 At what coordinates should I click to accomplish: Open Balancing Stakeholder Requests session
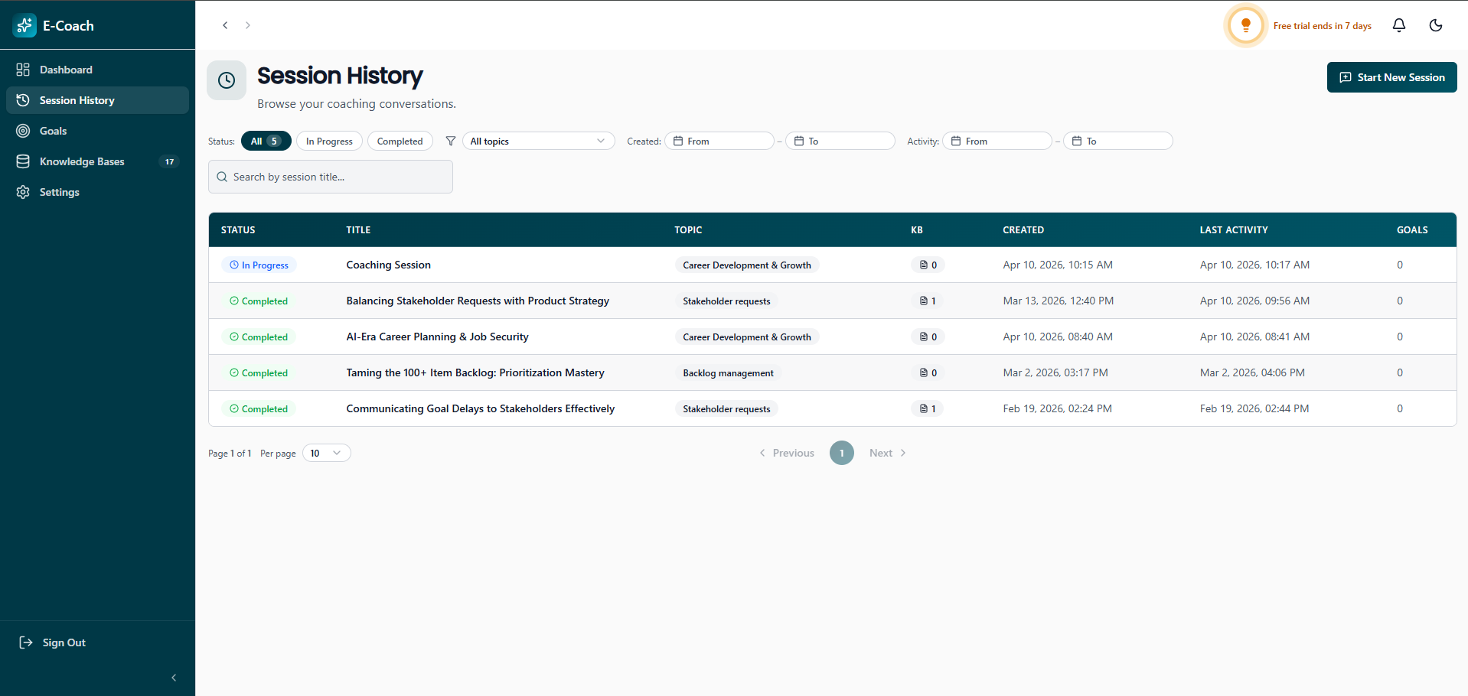tap(478, 301)
